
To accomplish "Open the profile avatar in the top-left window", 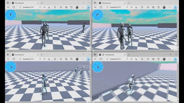I will click(x=77, y=7).
